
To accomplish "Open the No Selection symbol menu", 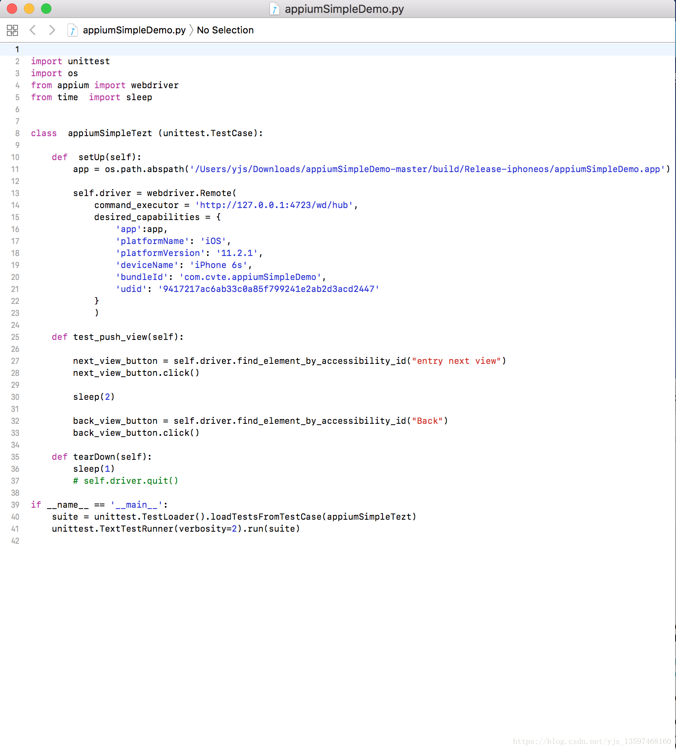I will [x=225, y=30].
